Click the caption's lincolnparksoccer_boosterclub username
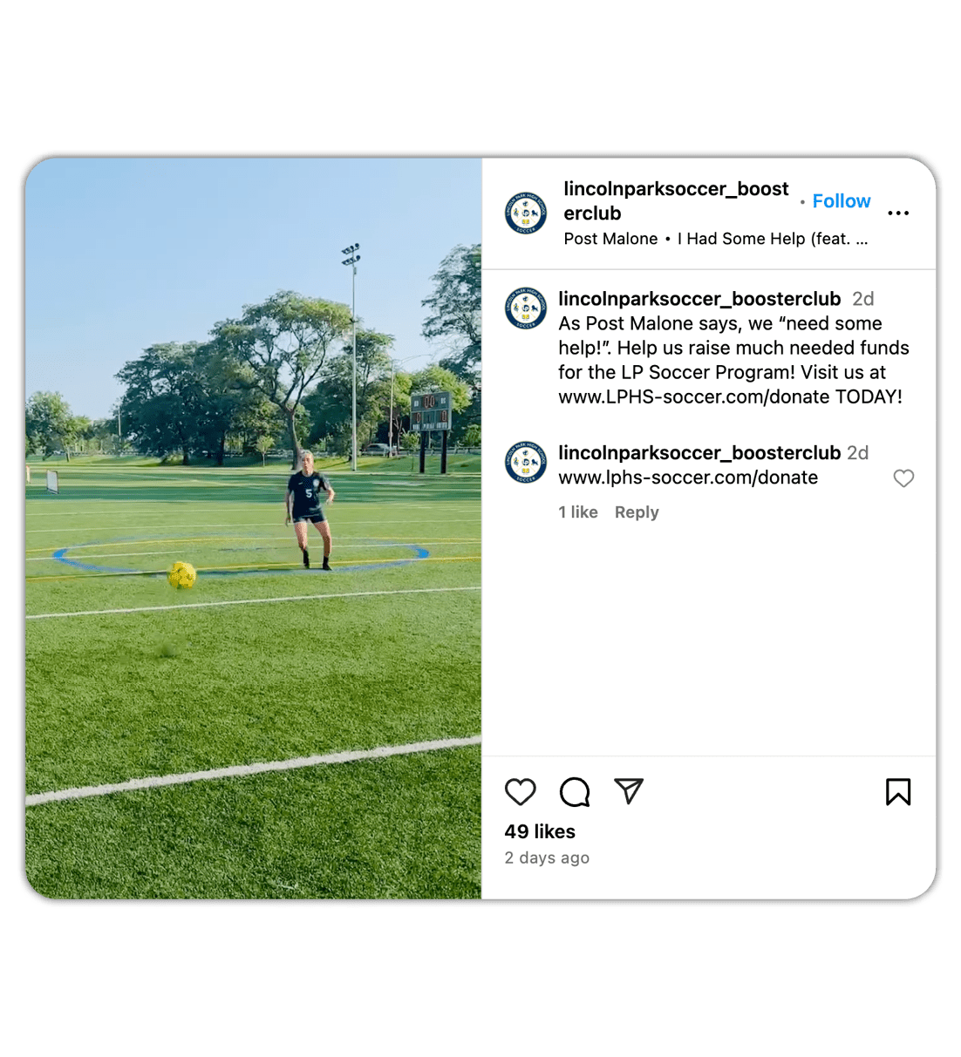The width and height of the screenshot is (961, 1057). 699,299
